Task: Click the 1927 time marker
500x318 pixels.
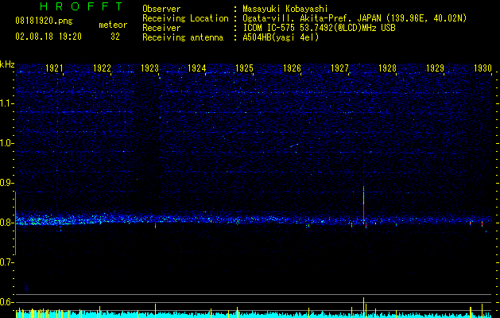Action: pyautogui.click(x=339, y=68)
